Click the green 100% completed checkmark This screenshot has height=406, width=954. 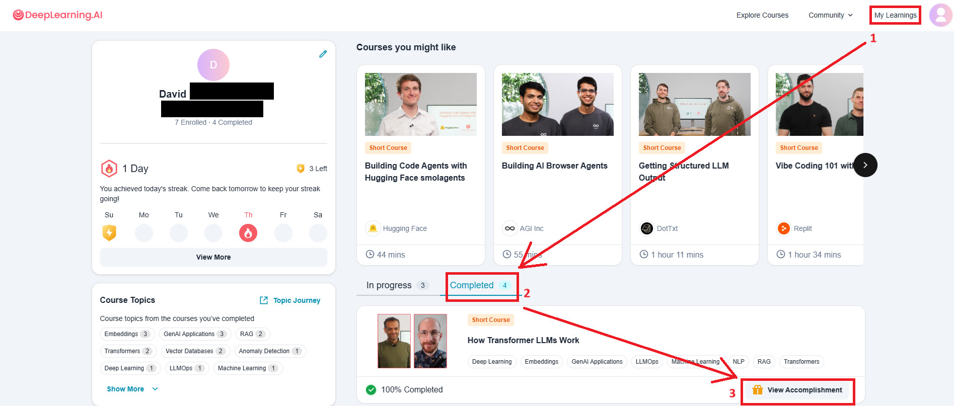(x=371, y=390)
